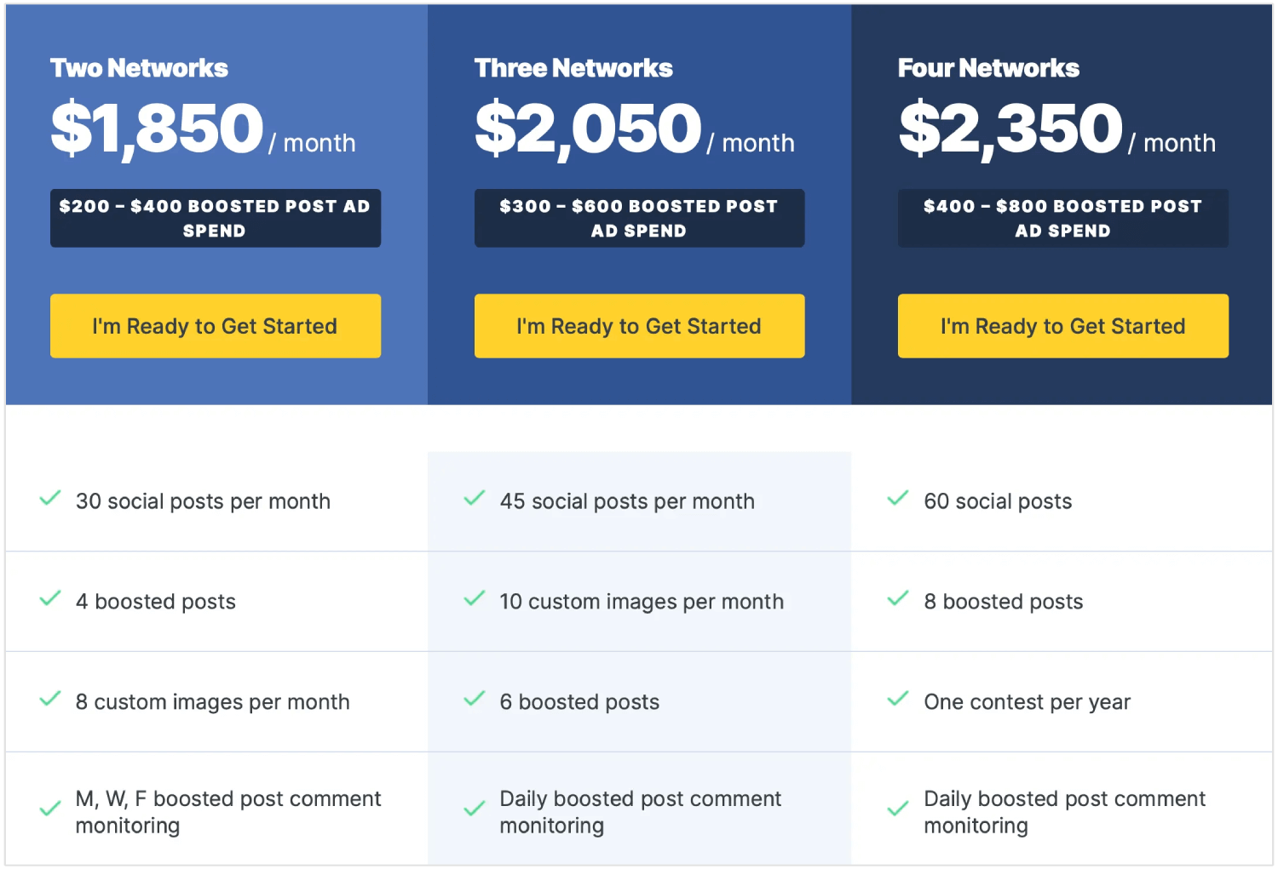This screenshot has height=869, width=1278.
Task: Click Get Started under the Four Networks plan
Action: (x=1062, y=326)
